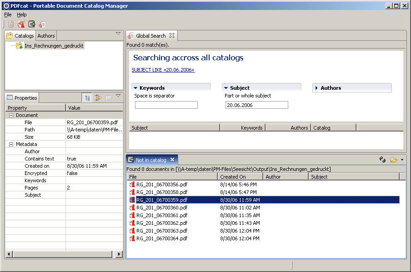Viewport: 411px width, 272px height.
Task: Switch to the Authors tab
Action: [x=46, y=35]
